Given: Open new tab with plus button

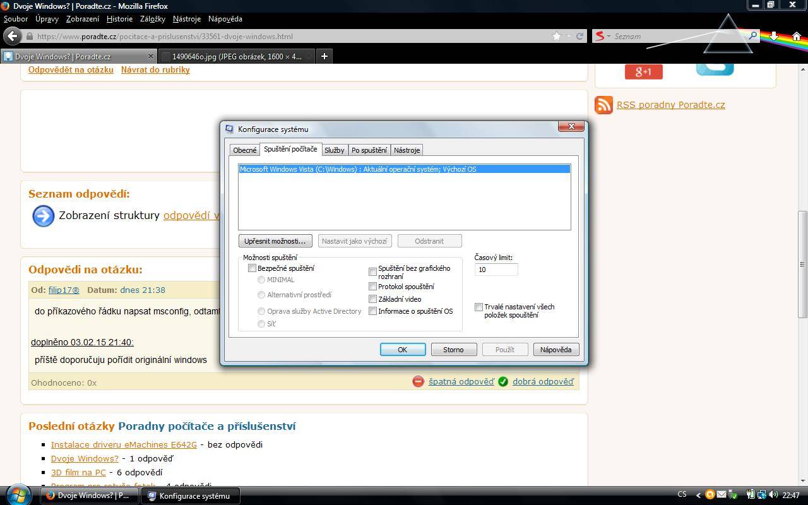Looking at the screenshot, I should (324, 56).
